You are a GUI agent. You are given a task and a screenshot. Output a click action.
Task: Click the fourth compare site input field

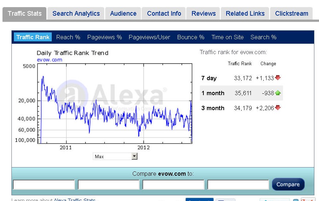pos(238,185)
